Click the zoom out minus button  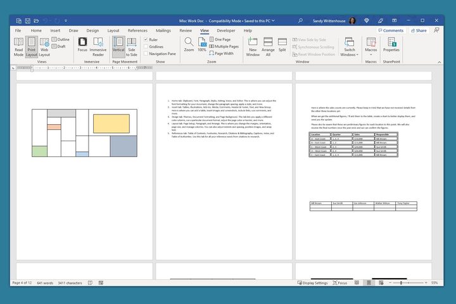[x=390, y=282]
